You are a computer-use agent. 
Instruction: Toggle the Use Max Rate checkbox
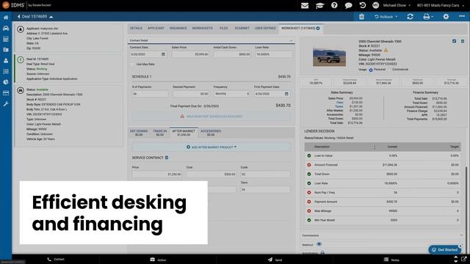click(x=132, y=65)
